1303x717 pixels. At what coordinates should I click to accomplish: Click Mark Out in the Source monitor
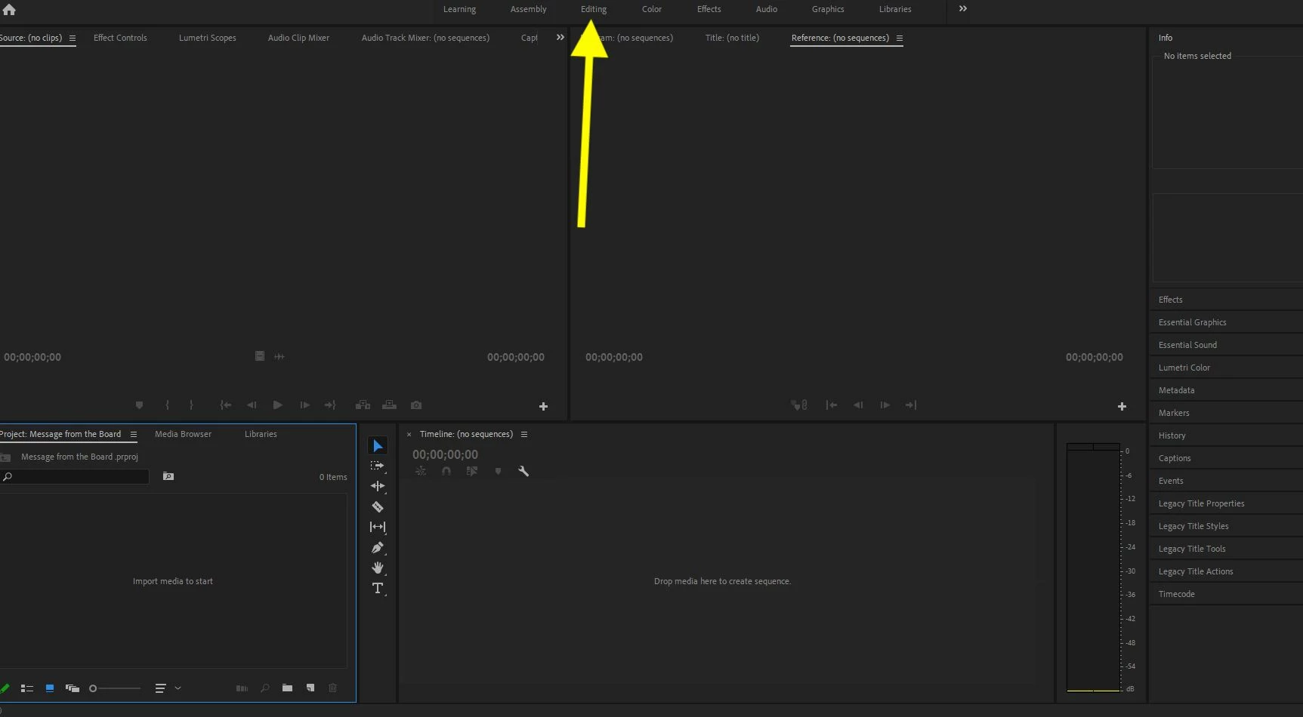(x=191, y=405)
